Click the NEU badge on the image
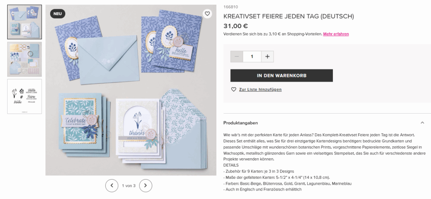This screenshot has width=431, height=199. (57, 14)
